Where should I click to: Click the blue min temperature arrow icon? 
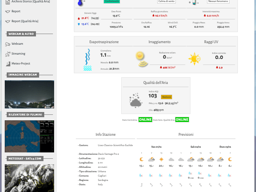click(x=79, y=24)
